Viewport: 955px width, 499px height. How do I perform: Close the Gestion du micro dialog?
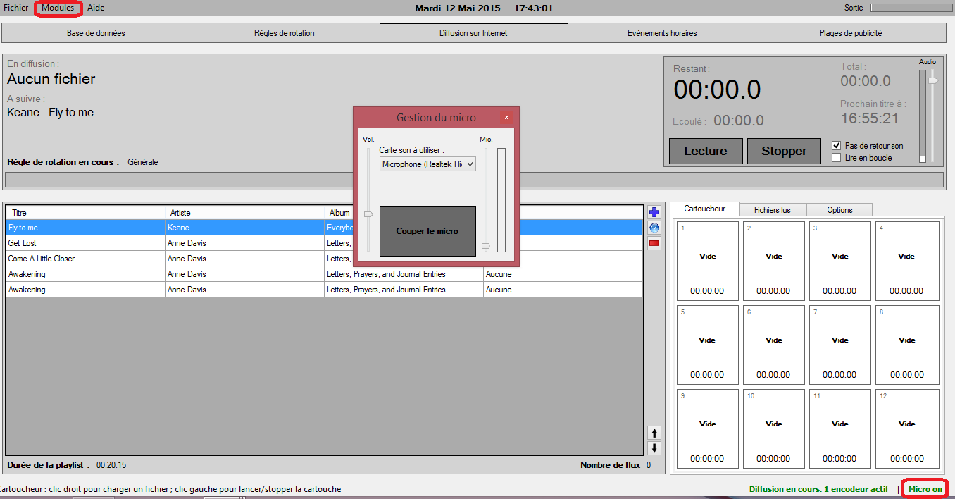point(506,118)
